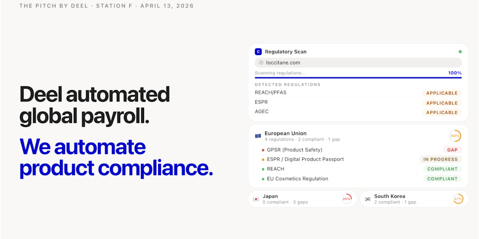Click Japan's 25% compliance ring
This screenshot has height=239, width=479.
pos(347,199)
